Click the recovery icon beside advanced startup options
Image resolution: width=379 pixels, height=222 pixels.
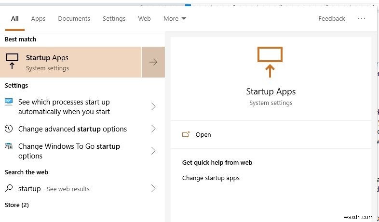9,129
